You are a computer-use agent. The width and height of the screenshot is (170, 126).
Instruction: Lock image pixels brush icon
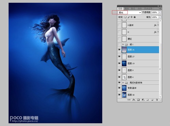pos(129,17)
